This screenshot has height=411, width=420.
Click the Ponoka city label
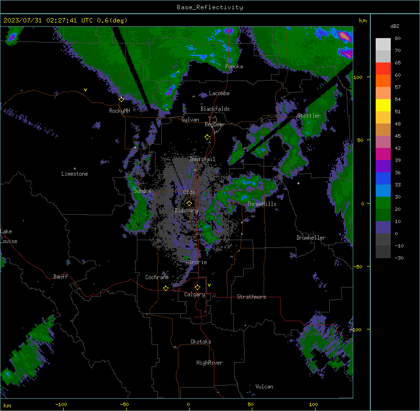pyautogui.click(x=234, y=66)
